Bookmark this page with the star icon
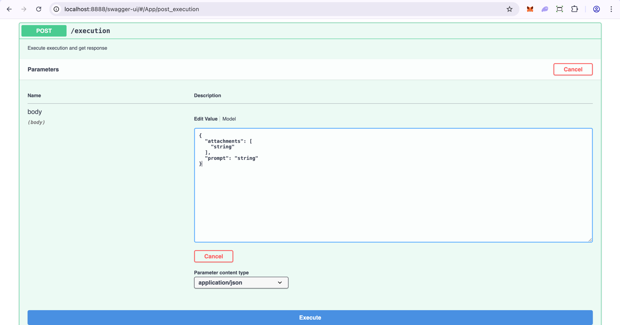This screenshot has width=620, height=325. click(x=509, y=9)
